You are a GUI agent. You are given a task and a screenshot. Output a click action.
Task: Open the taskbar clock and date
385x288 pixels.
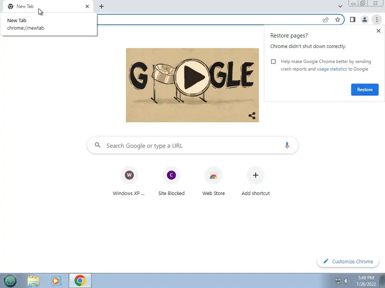pyautogui.click(x=366, y=281)
